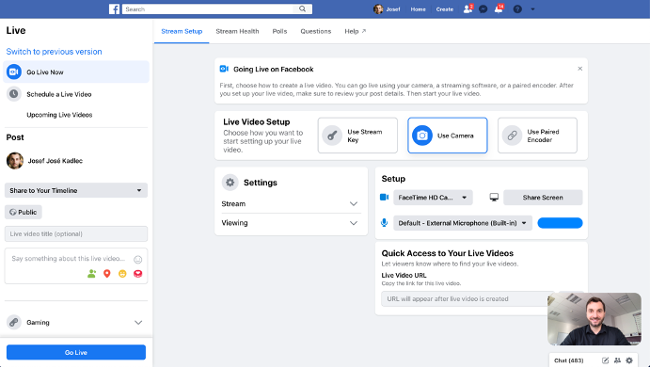The width and height of the screenshot is (650, 368).
Task: Click the blue video camera icon in Setup
Action: coord(385,197)
